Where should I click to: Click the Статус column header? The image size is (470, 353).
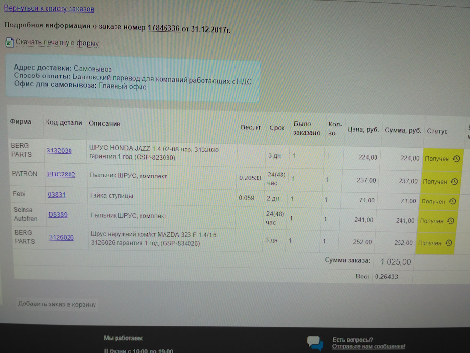tap(437, 131)
